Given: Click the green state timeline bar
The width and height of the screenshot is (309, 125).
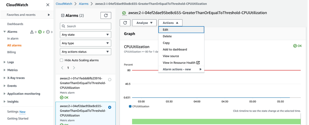Looking at the screenshot, I should [x=216, y=122].
